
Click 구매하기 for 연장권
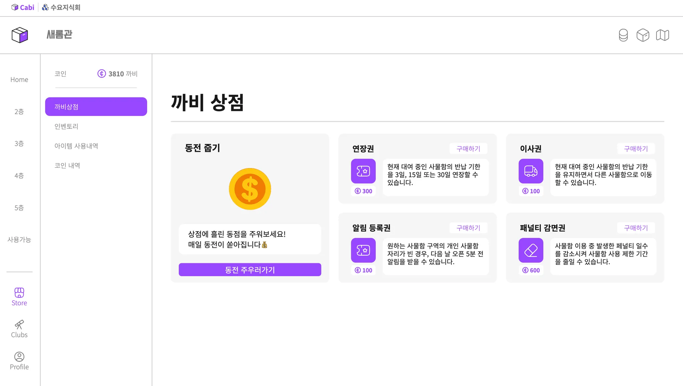click(468, 149)
